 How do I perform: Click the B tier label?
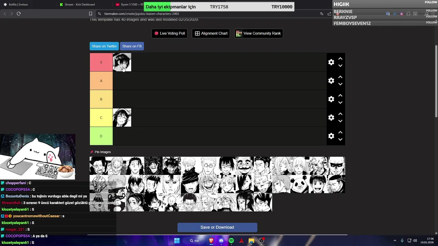101,99
